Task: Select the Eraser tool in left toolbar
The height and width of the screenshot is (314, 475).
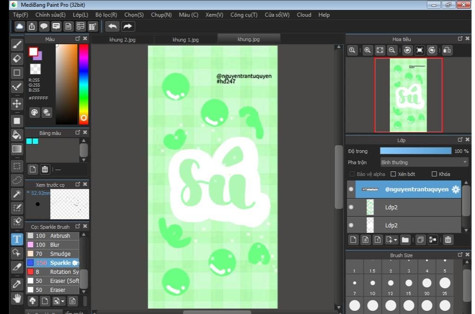Action: tap(17, 58)
